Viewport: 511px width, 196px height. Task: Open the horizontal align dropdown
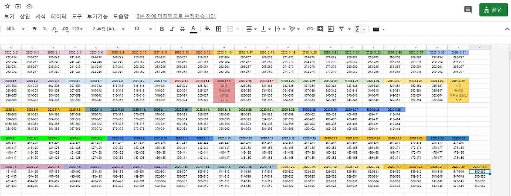252,29
